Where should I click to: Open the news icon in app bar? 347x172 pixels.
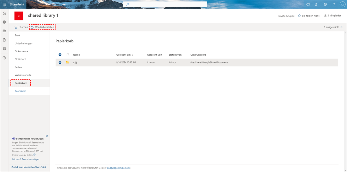pyautogui.click(x=4, y=31)
